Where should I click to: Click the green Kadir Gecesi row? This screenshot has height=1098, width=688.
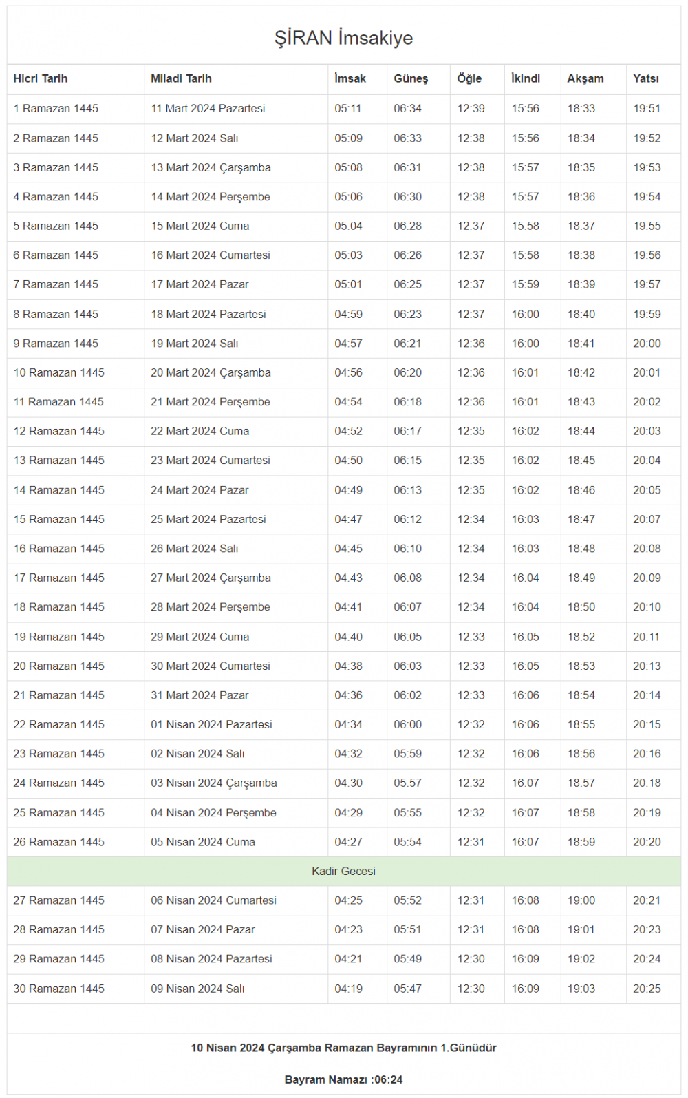[x=343, y=871]
